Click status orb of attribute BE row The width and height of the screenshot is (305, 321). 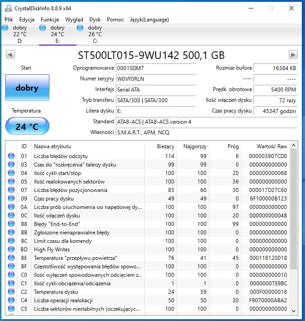coord(11,258)
